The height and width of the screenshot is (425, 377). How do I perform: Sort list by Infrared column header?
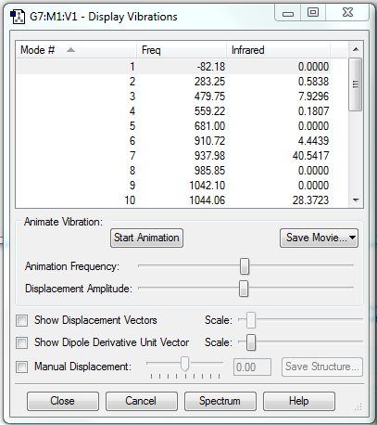point(278,50)
